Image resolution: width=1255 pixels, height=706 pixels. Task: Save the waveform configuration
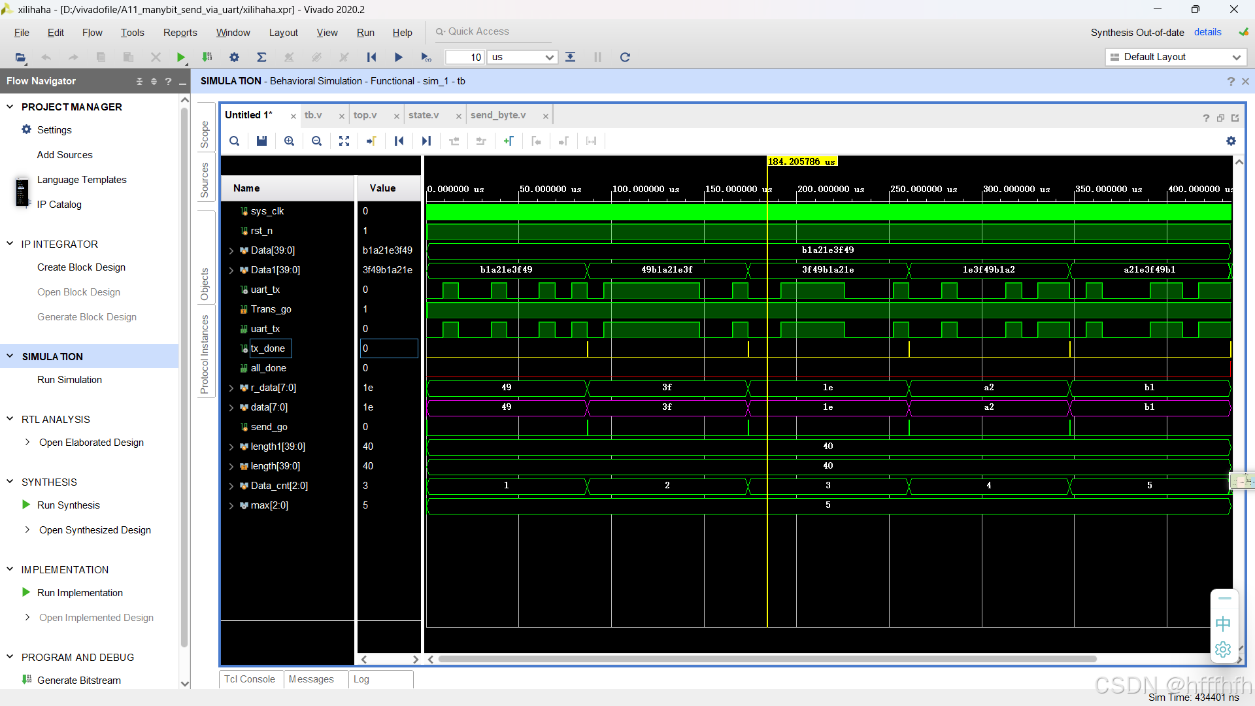261,141
